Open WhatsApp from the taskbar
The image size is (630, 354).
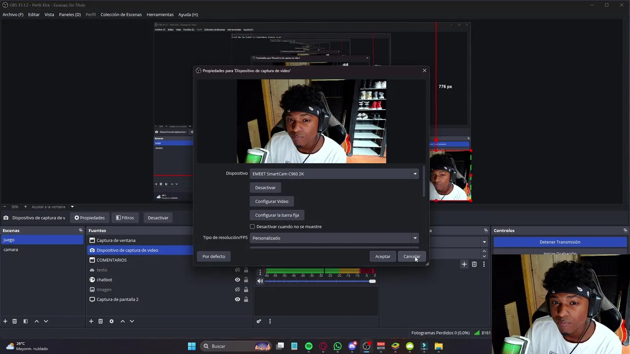coord(338,346)
